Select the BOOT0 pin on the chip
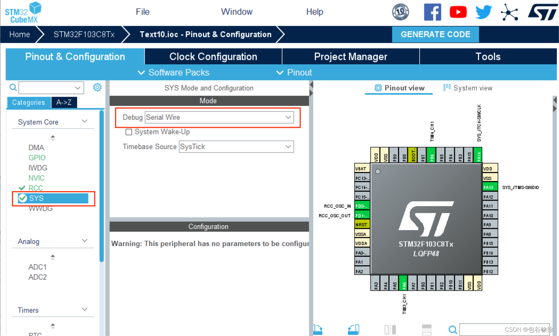 [413, 155]
